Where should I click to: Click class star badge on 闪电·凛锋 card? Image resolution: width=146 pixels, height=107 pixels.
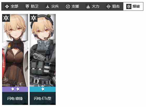6,18
